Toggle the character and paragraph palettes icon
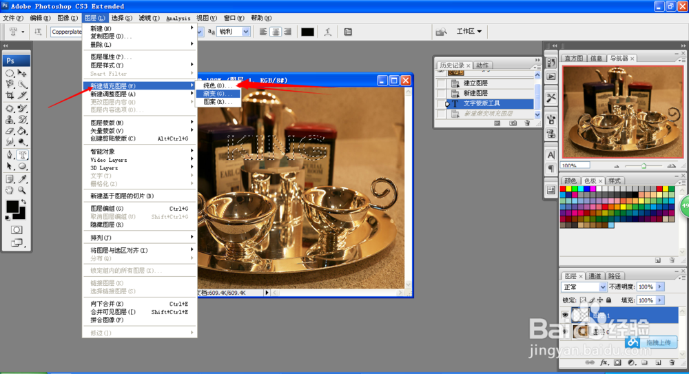 (x=348, y=32)
